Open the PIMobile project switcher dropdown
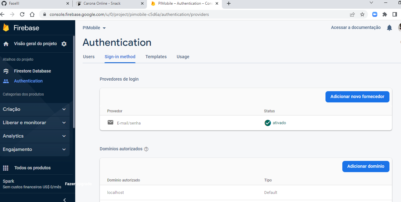The width and height of the screenshot is (401, 202). pos(94,28)
